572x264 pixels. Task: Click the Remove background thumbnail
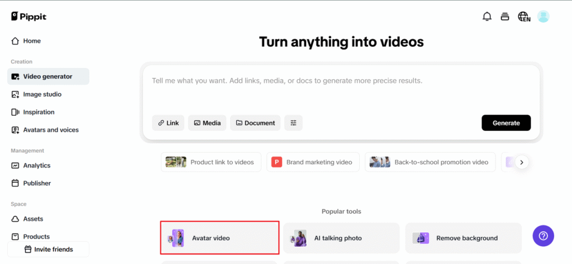[421, 238]
